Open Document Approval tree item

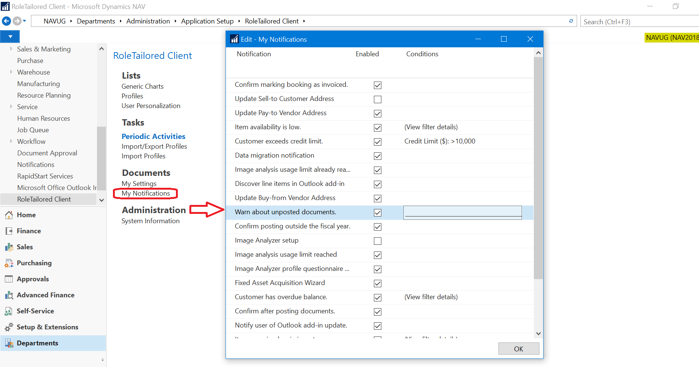[47, 153]
